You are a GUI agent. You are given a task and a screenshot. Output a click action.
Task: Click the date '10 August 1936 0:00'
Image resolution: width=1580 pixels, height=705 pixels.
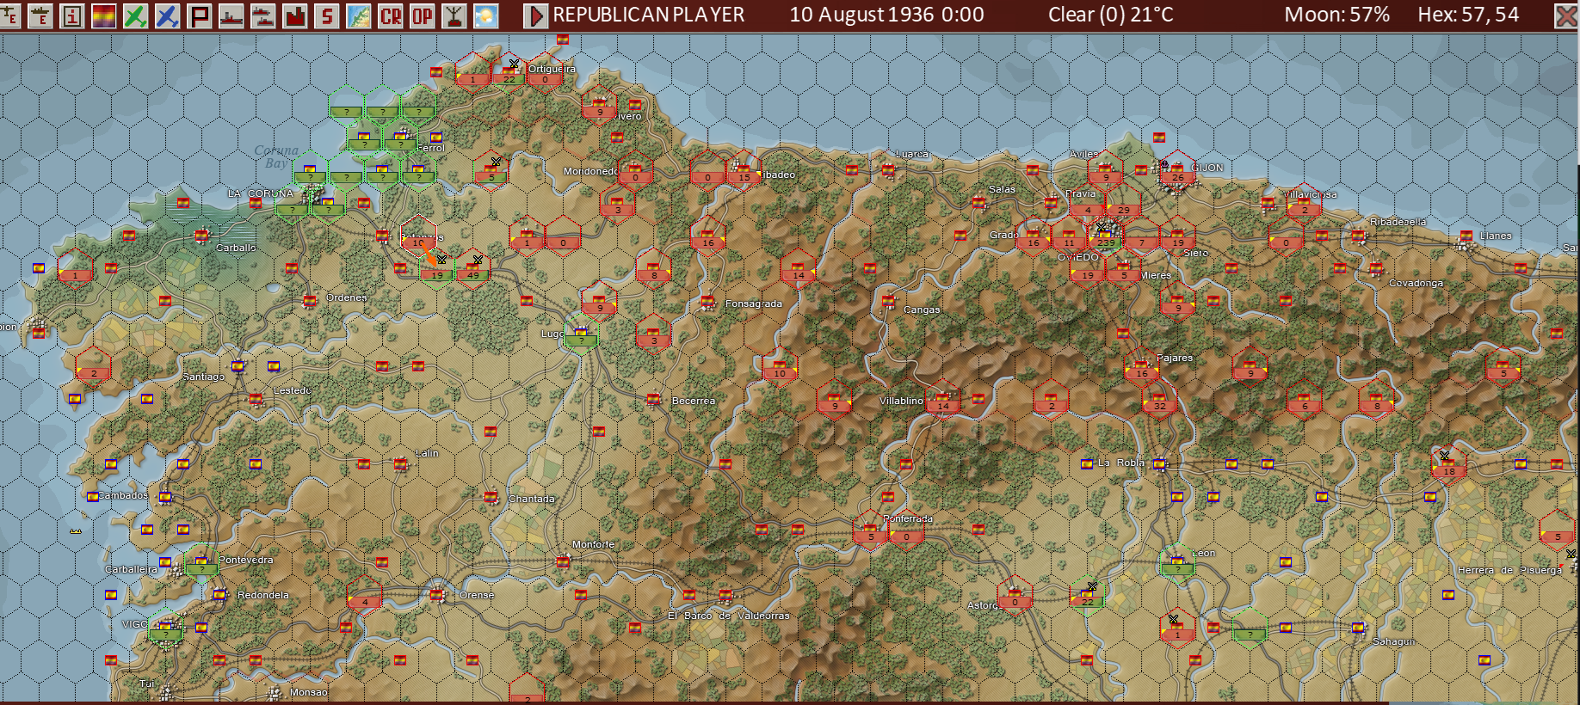886,15
